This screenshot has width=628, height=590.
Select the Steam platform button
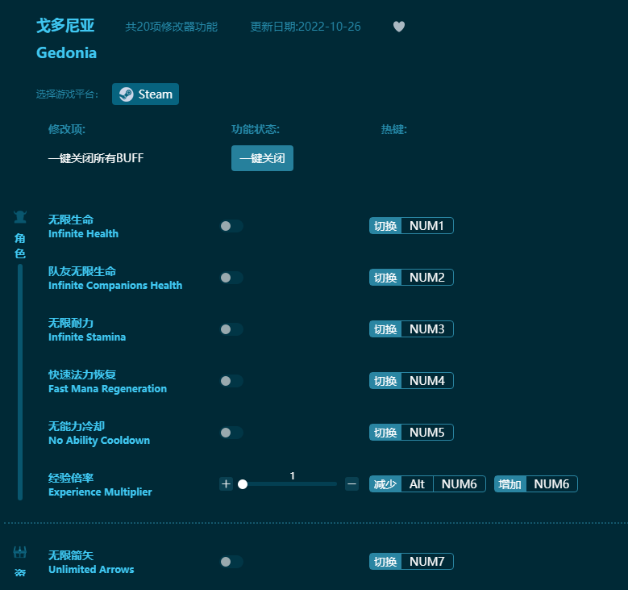click(x=145, y=94)
